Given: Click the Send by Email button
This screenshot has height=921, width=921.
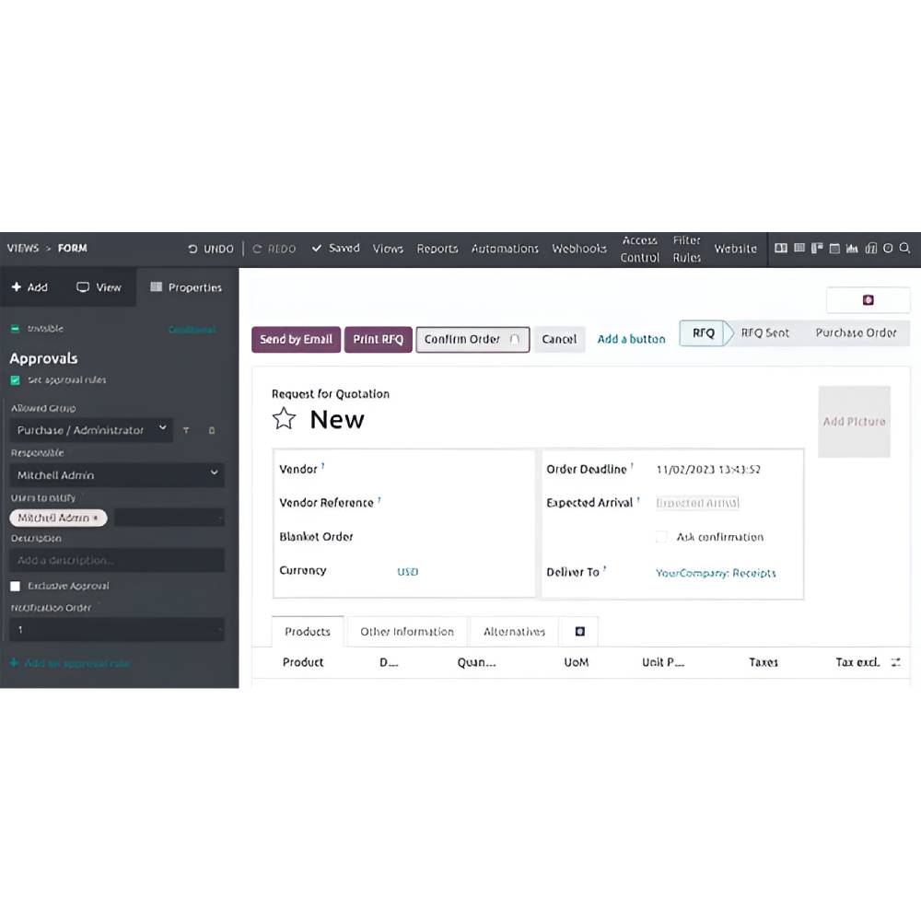Looking at the screenshot, I should pyautogui.click(x=296, y=339).
